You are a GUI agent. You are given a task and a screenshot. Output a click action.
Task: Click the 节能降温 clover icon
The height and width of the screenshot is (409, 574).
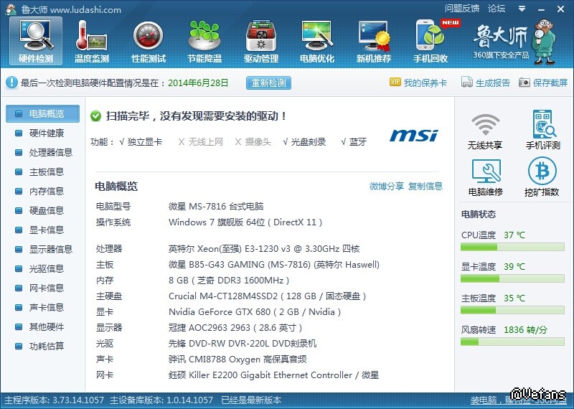click(x=204, y=34)
